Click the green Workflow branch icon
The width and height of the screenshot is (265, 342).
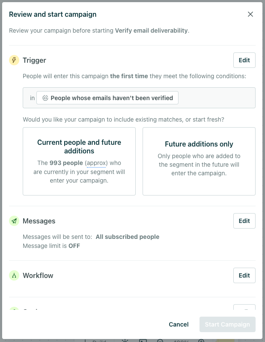[14, 275]
